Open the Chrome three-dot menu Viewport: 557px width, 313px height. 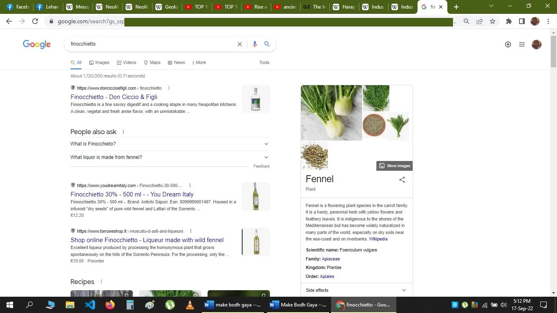click(x=548, y=22)
